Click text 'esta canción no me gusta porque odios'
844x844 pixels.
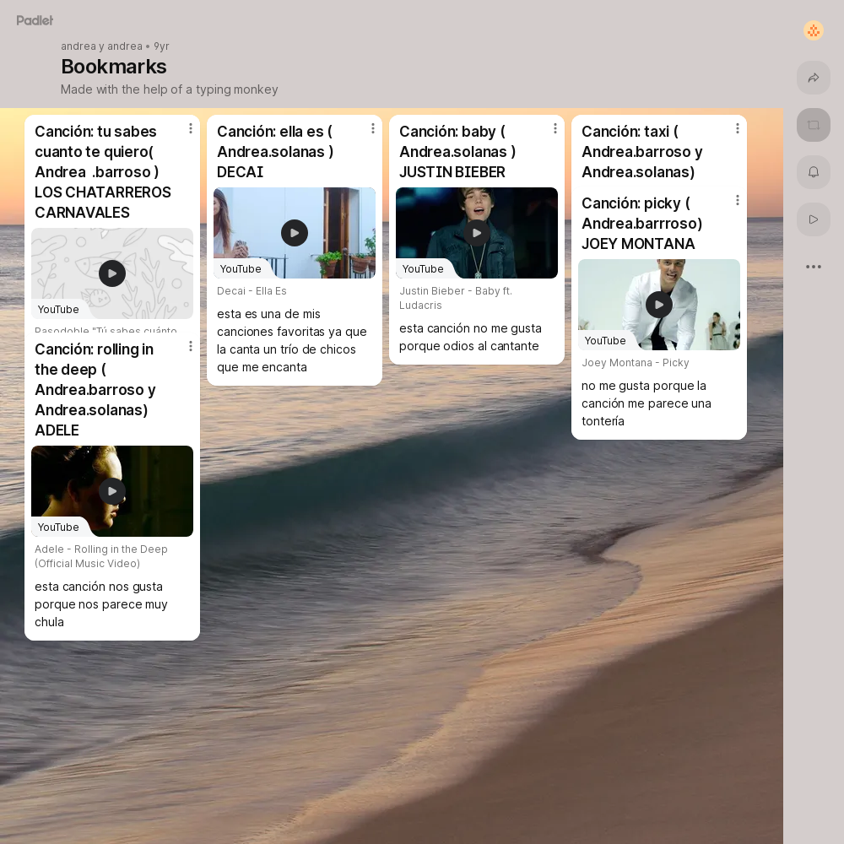(470, 337)
